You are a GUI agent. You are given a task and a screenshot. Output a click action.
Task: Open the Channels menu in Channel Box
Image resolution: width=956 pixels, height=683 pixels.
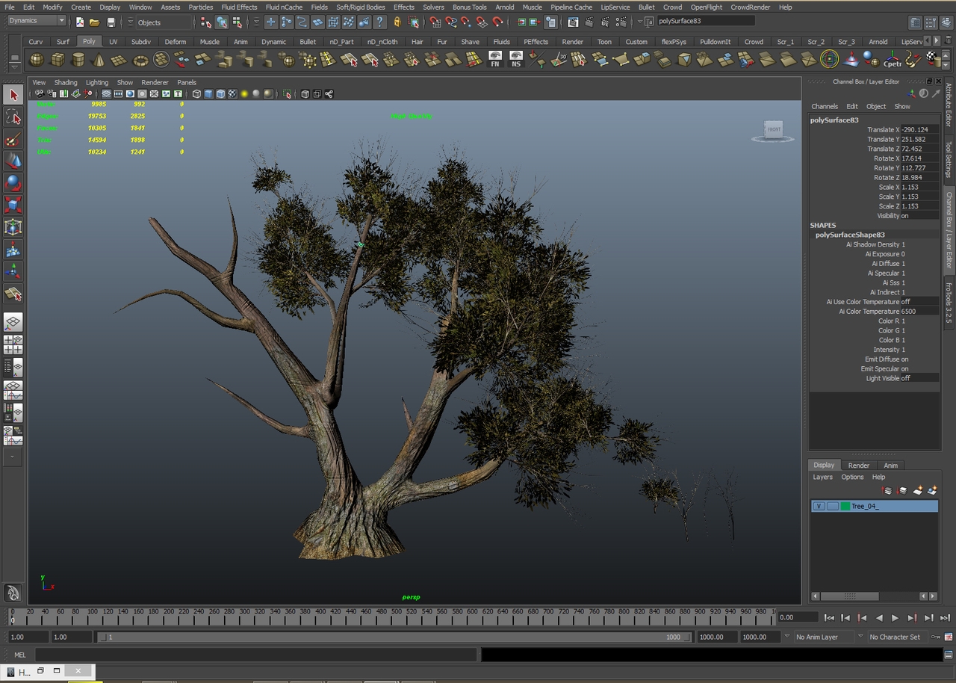point(825,106)
